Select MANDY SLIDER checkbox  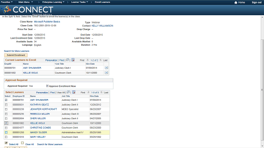(x=6, y=132)
